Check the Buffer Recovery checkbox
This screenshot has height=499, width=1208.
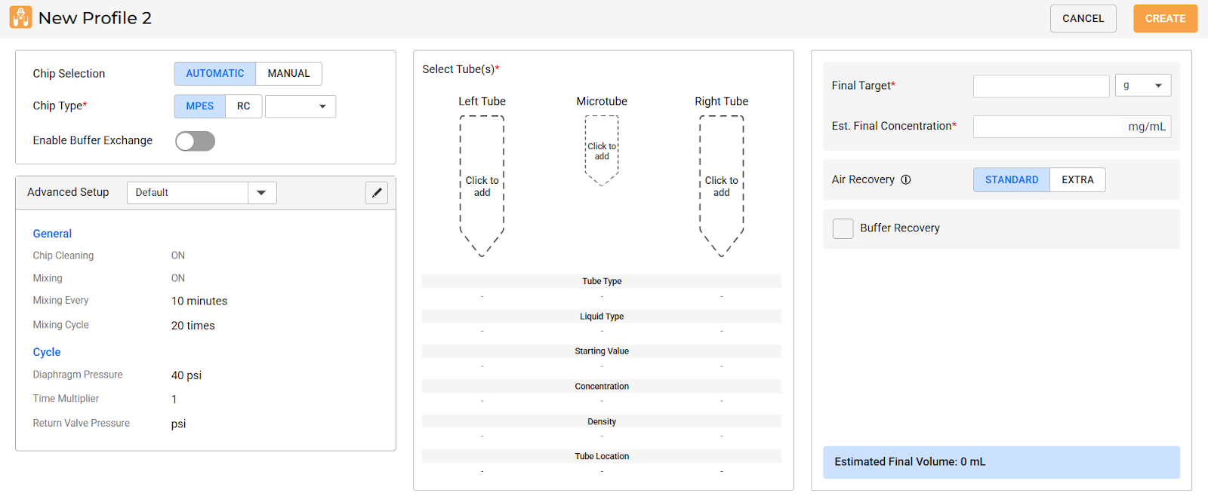point(843,228)
